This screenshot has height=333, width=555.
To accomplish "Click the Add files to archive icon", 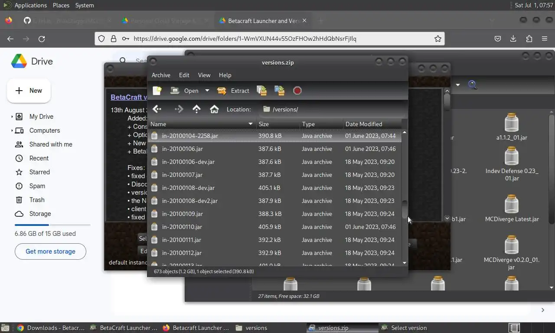I will tap(261, 91).
